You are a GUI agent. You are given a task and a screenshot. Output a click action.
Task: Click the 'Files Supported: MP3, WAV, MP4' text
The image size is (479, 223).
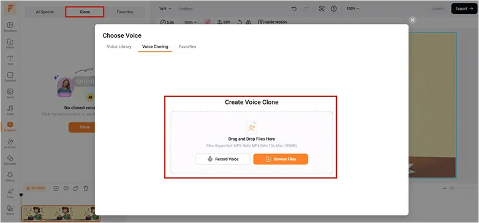tap(251, 145)
